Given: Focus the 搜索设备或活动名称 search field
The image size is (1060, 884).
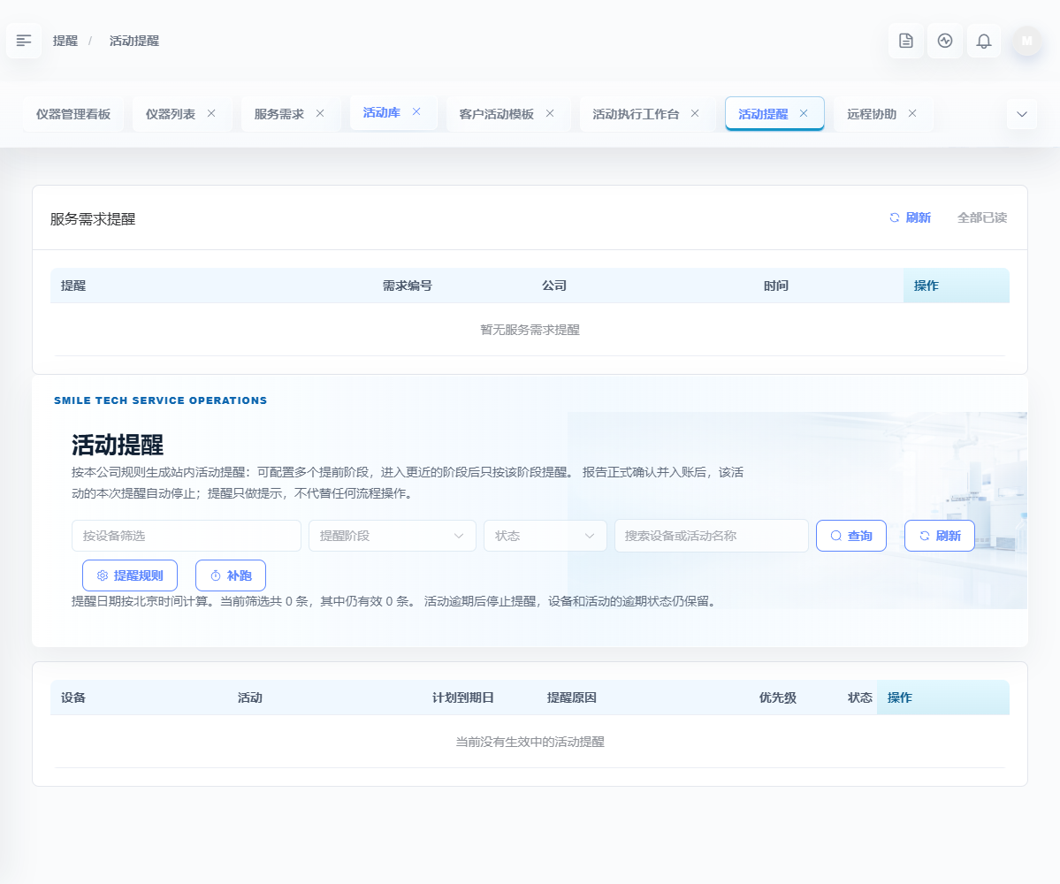Looking at the screenshot, I should [x=711, y=536].
